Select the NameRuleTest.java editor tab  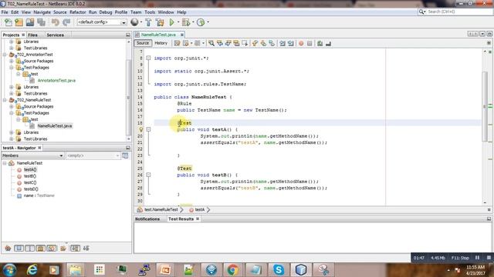pos(158,35)
